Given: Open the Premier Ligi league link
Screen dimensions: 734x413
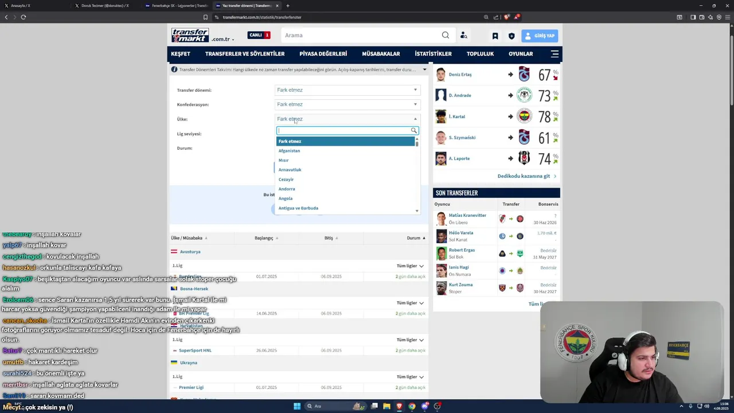Looking at the screenshot, I should [191, 388].
